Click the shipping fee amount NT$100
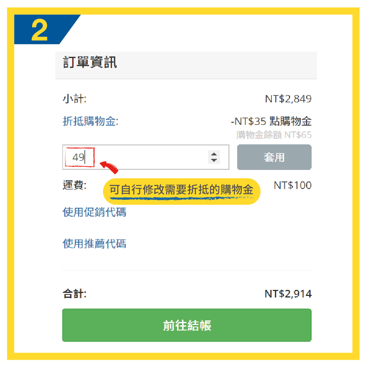This screenshot has height=367, width=367. click(293, 186)
